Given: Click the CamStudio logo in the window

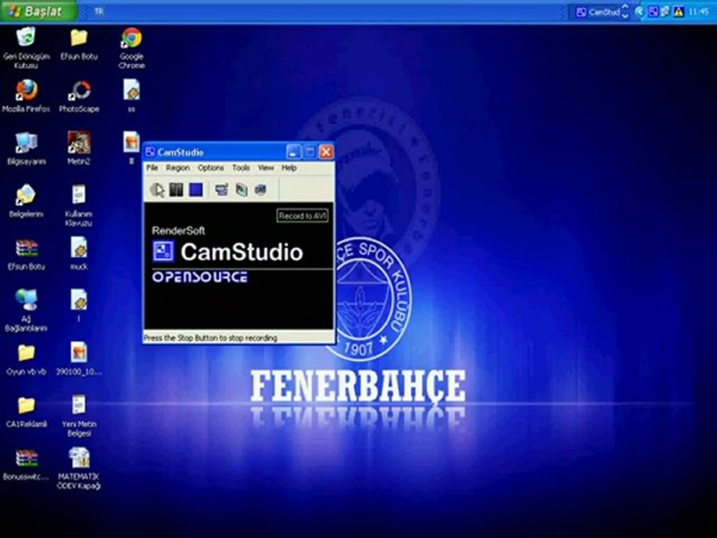Looking at the screenshot, I should (228, 252).
